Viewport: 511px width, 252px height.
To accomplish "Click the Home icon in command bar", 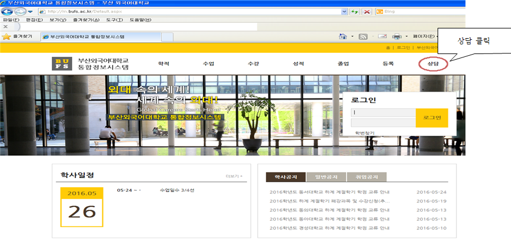I will (x=343, y=36).
